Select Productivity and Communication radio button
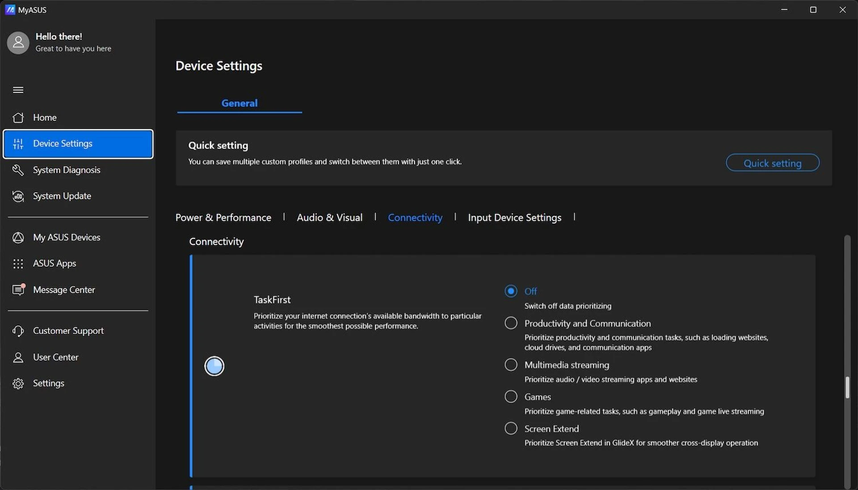The height and width of the screenshot is (490, 858). pyautogui.click(x=511, y=323)
